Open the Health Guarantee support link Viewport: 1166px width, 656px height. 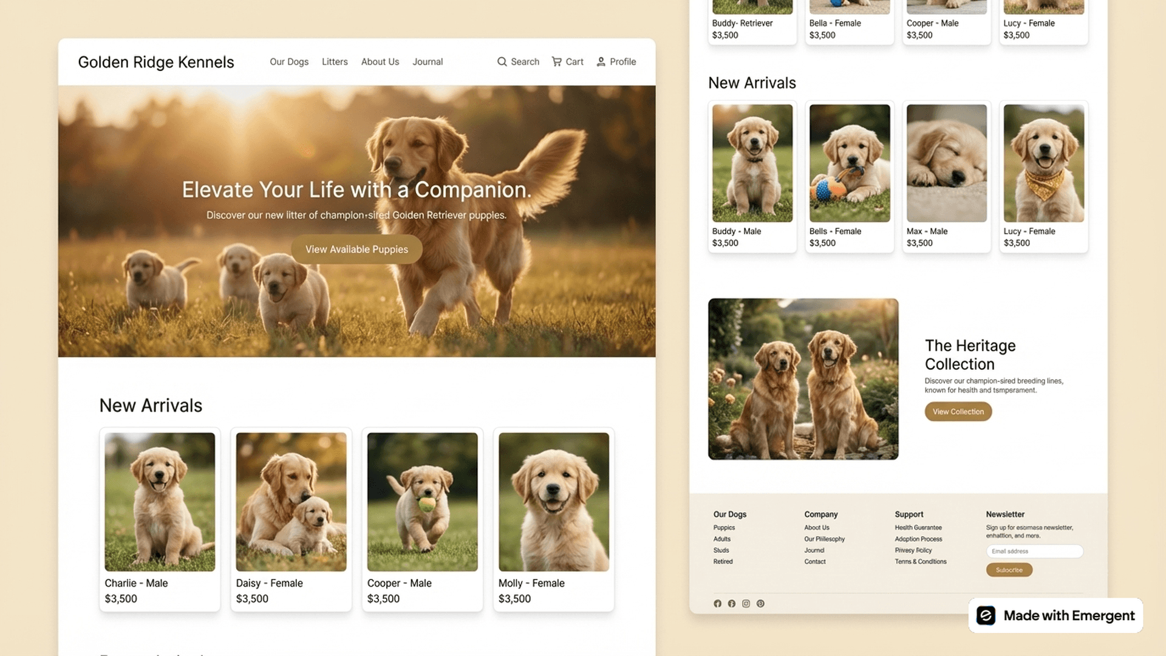918,527
